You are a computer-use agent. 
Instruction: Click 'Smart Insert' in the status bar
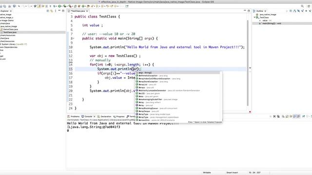(x=232, y=173)
